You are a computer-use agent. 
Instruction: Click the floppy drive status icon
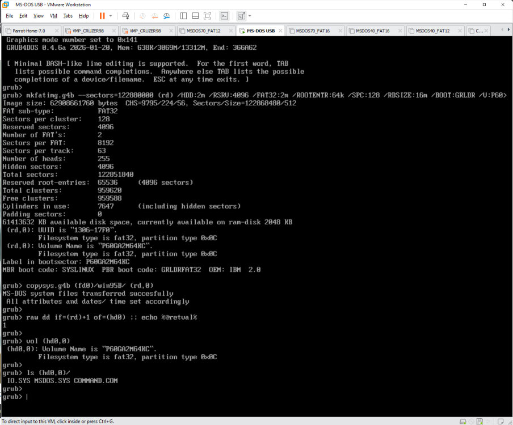[480, 422]
